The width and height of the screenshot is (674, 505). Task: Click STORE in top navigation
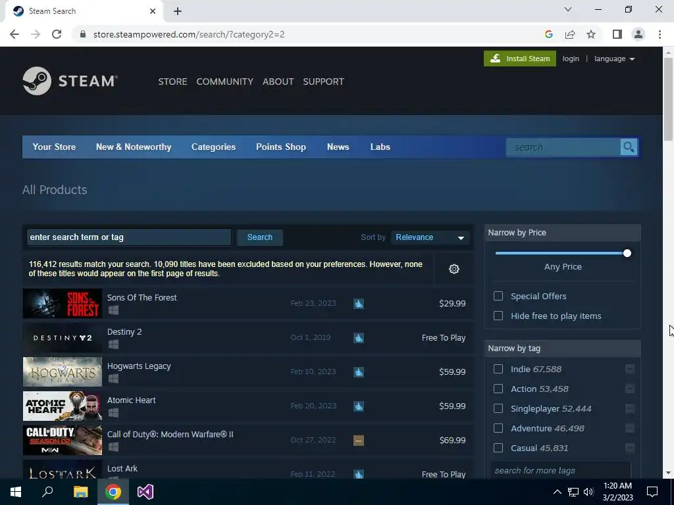[x=173, y=82]
